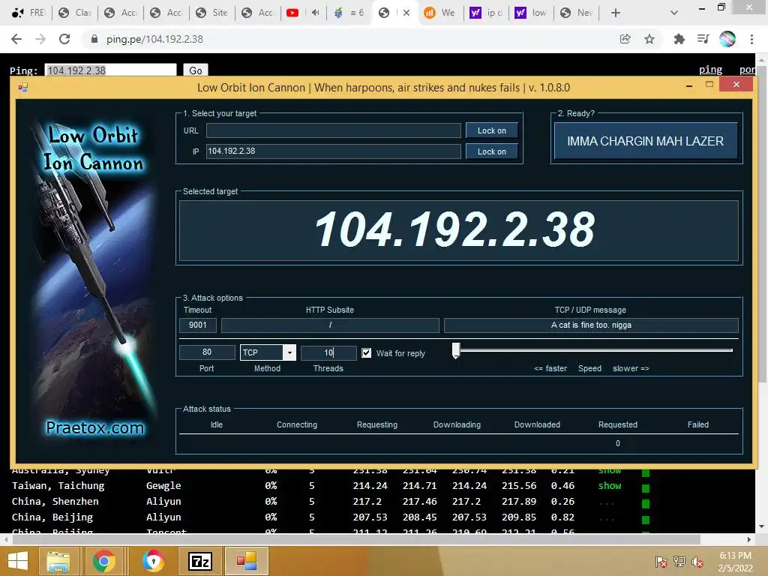The width and height of the screenshot is (768, 576).
Task: Switch to the Yahoo 'ip c' tab
Action: [x=486, y=13]
